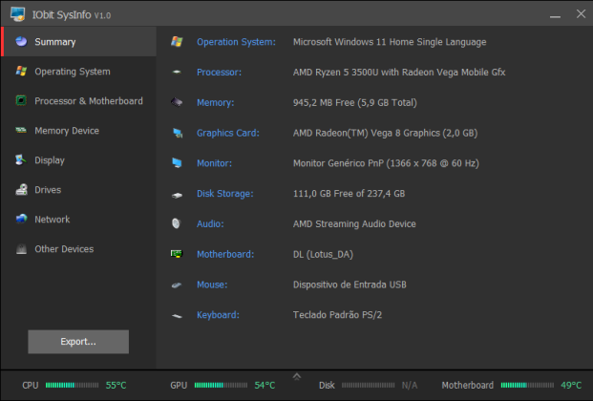Follow the Memory: link

(x=215, y=102)
